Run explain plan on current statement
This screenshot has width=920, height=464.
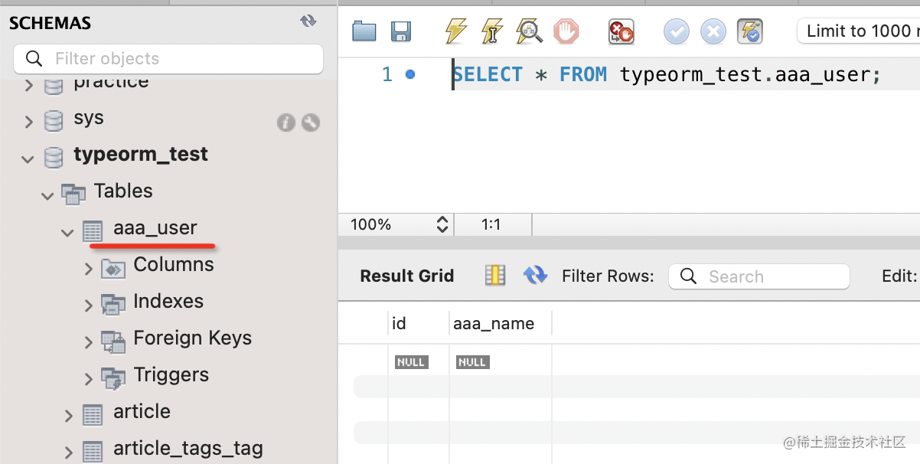[x=529, y=31]
